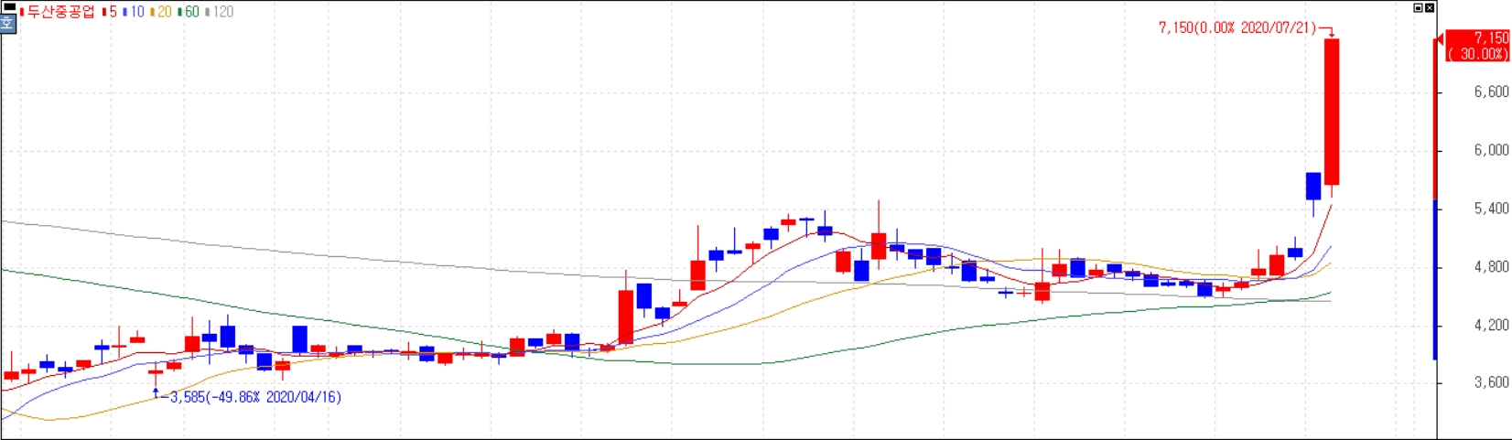The height and width of the screenshot is (440, 1512).
Task: Select the 5-day moving average legend
Action: tap(108, 12)
